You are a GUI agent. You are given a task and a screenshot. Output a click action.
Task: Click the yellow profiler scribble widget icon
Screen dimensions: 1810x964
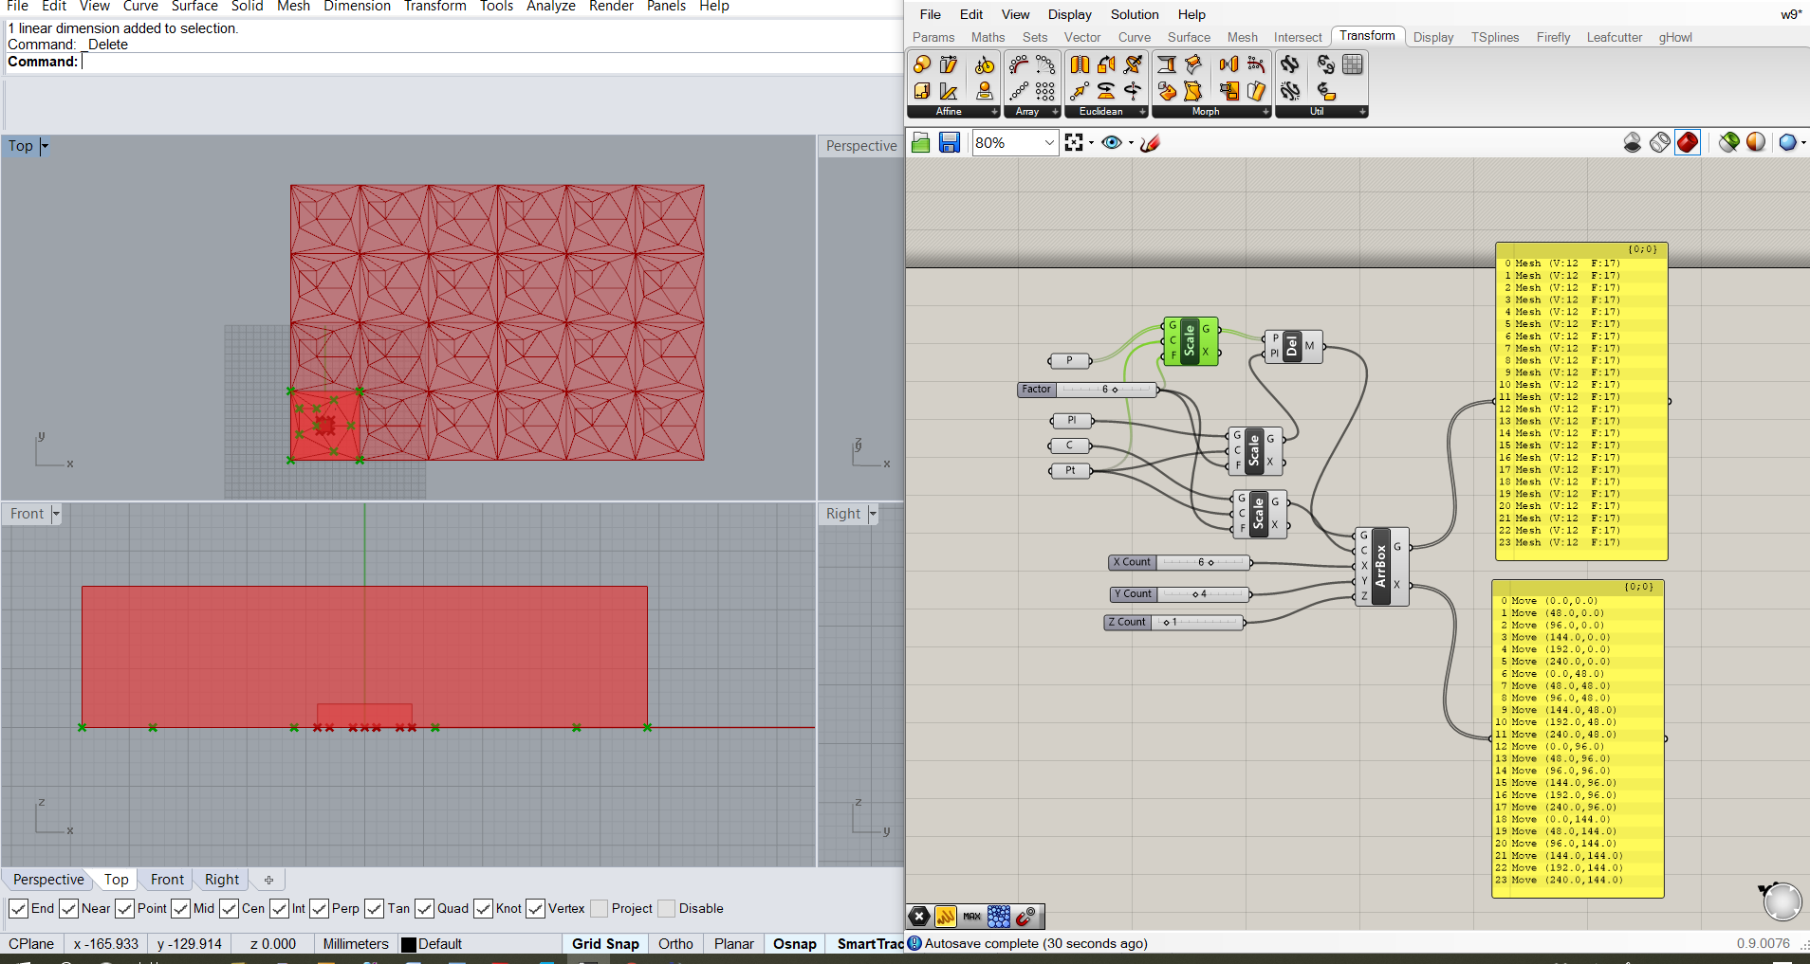946,917
